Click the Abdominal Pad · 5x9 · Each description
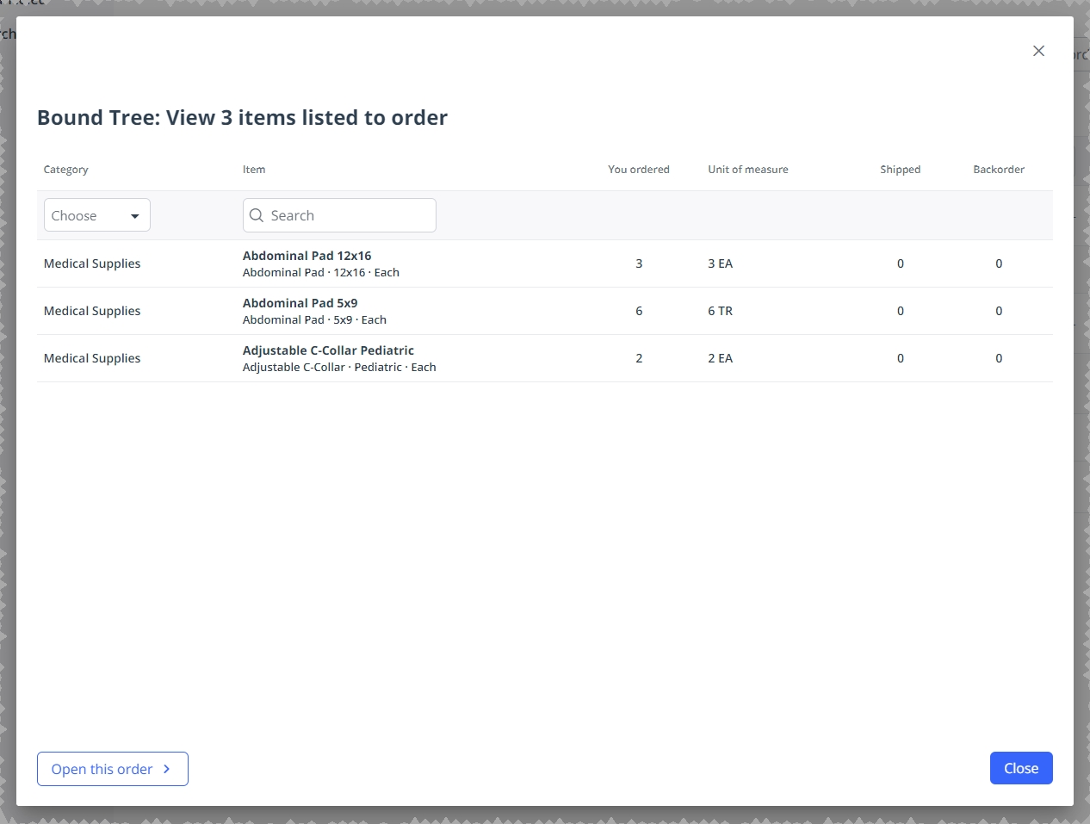The image size is (1090, 824). click(x=314, y=320)
